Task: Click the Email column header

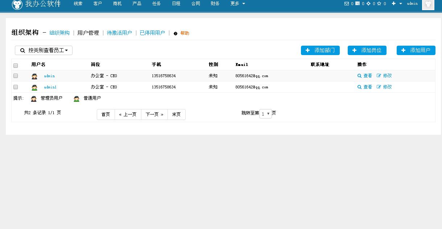Action: point(242,64)
